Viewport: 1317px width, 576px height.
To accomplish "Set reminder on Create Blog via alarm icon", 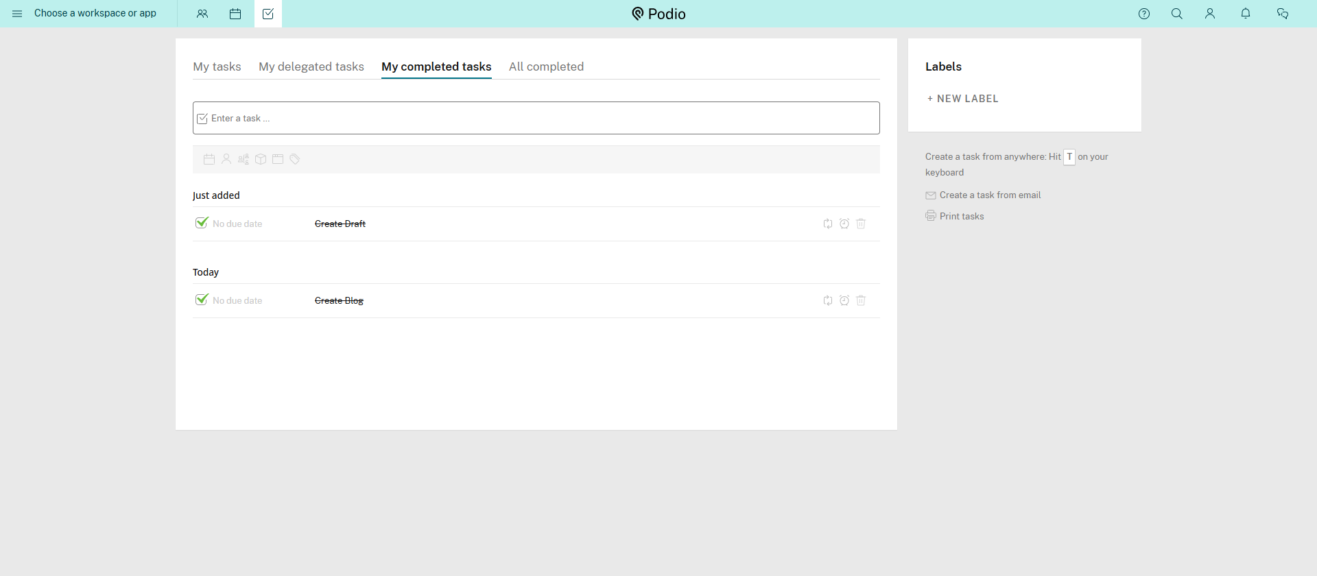I will 844,300.
